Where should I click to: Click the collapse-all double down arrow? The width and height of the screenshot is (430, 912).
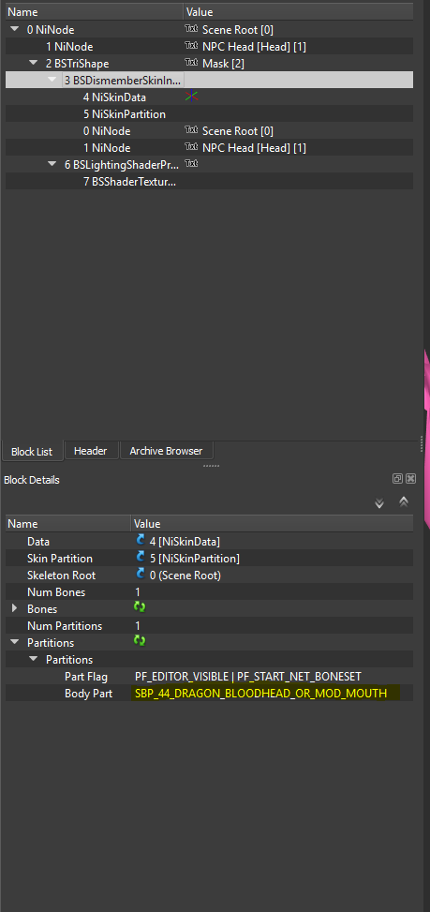pos(379,503)
